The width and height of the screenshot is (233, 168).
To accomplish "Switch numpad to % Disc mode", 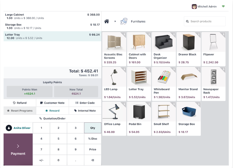I will [93, 138].
